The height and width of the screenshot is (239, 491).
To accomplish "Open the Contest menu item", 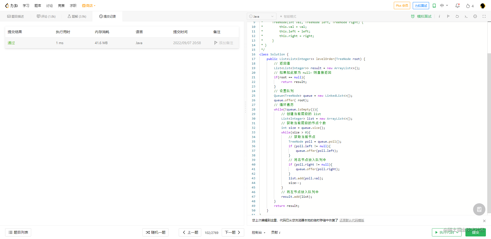I will tap(61, 6).
